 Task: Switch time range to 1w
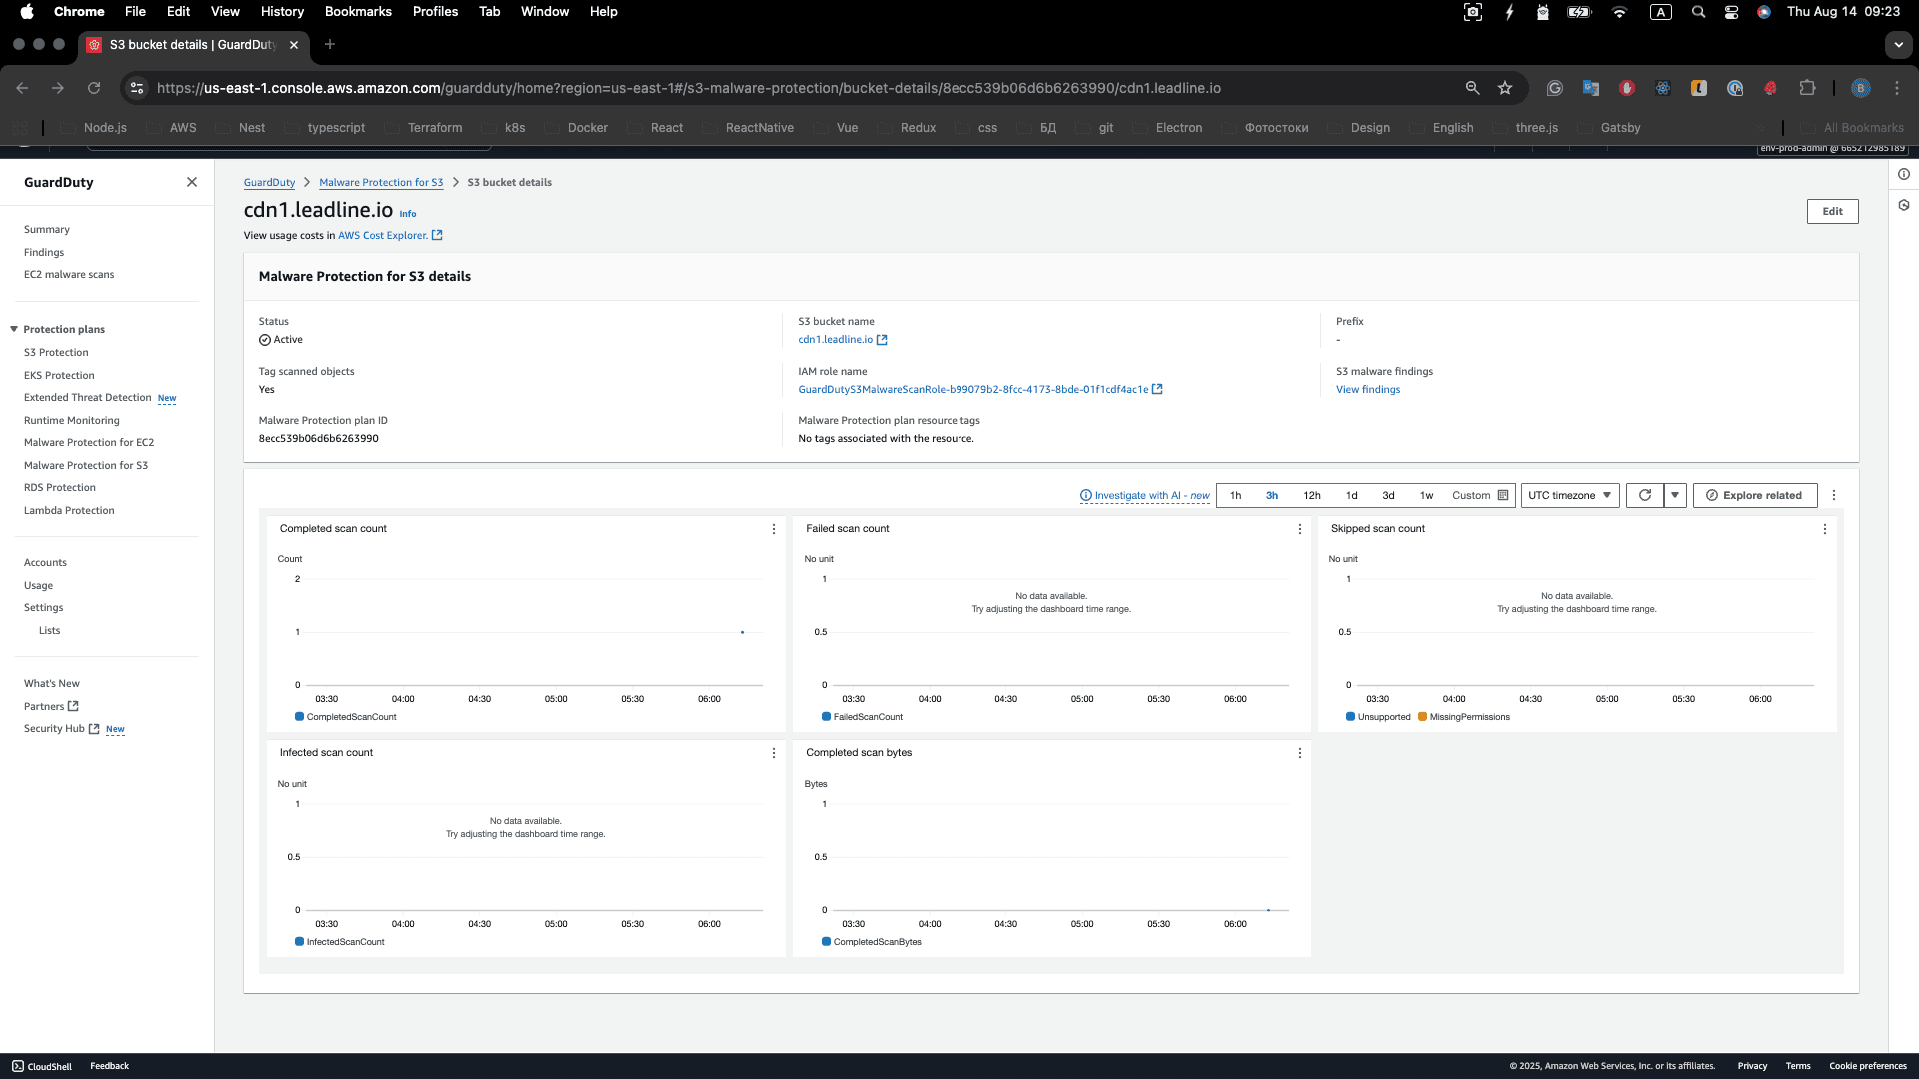[1426, 495]
